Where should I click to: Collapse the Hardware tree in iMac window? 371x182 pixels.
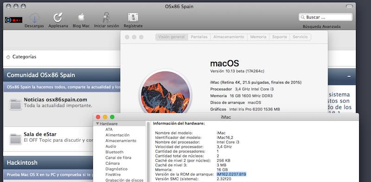click(x=97, y=124)
